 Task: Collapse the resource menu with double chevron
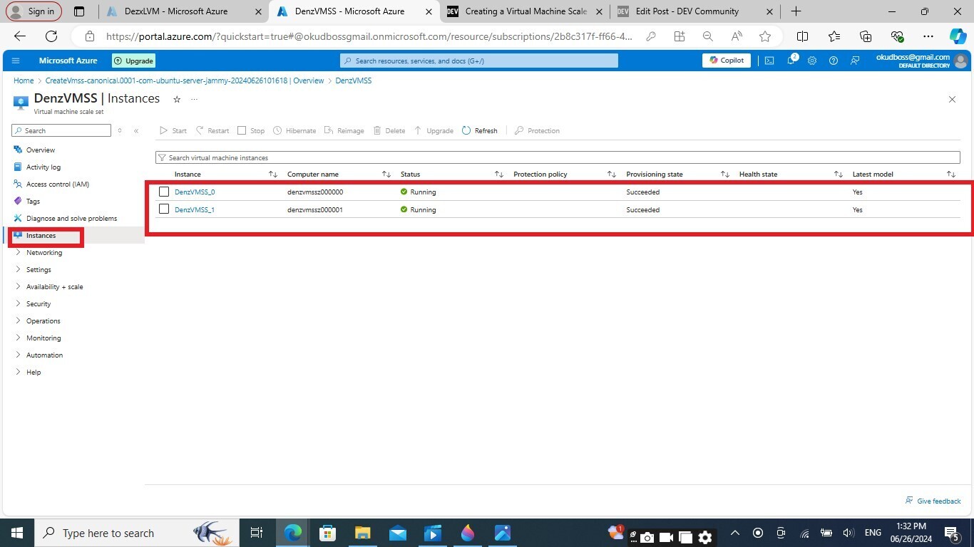pos(136,130)
